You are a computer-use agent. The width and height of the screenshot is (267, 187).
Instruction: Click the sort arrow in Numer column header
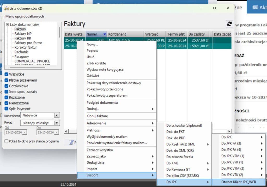click(105, 34)
